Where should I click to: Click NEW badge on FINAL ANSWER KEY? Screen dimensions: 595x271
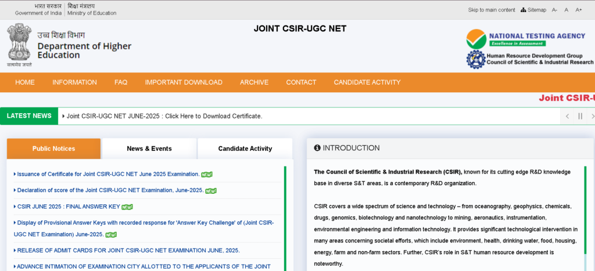[127, 207]
